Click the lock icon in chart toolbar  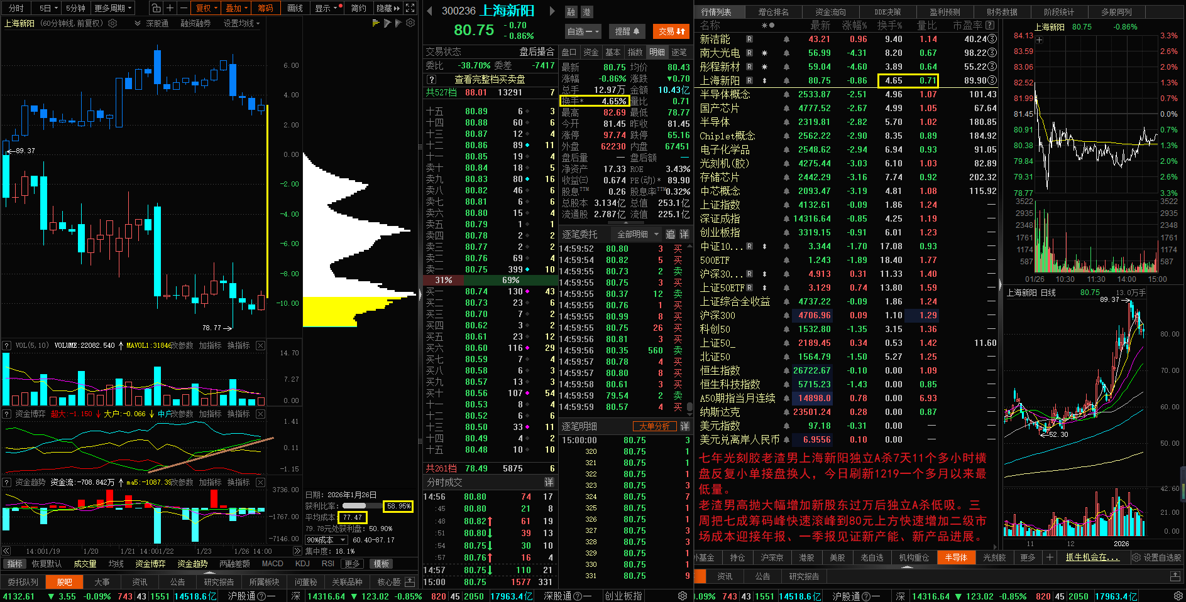point(156,8)
